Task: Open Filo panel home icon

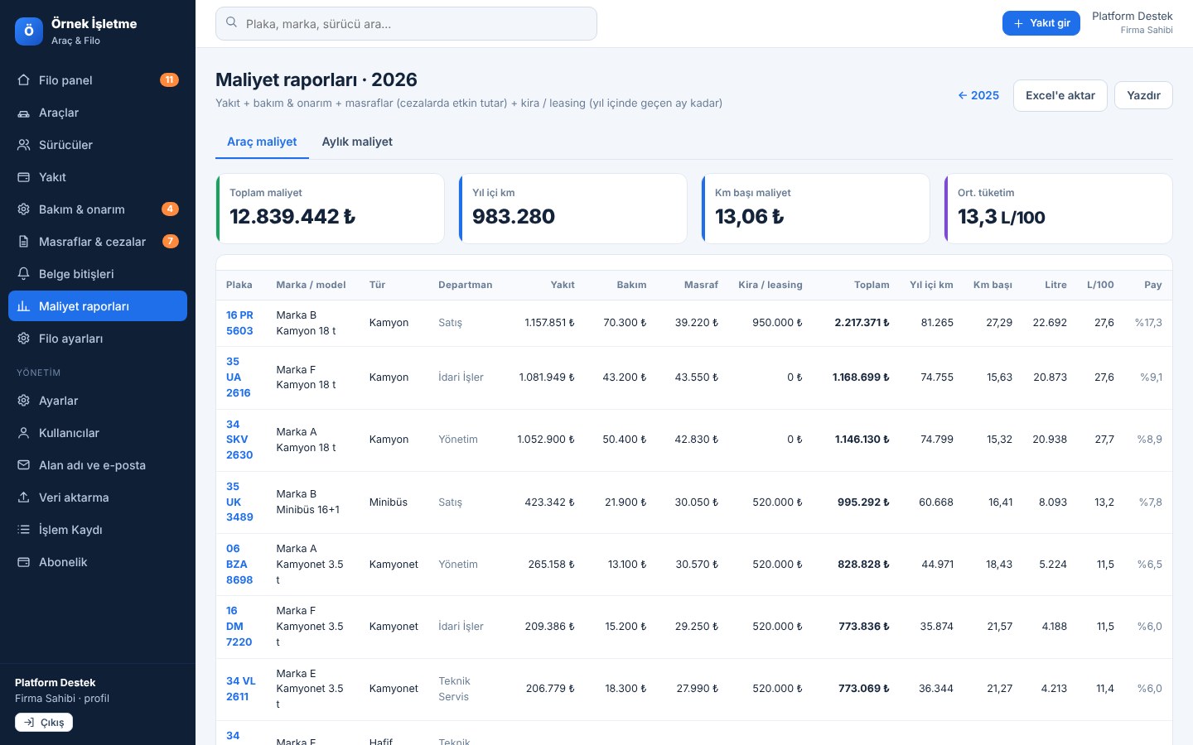Action: (x=23, y=80)
